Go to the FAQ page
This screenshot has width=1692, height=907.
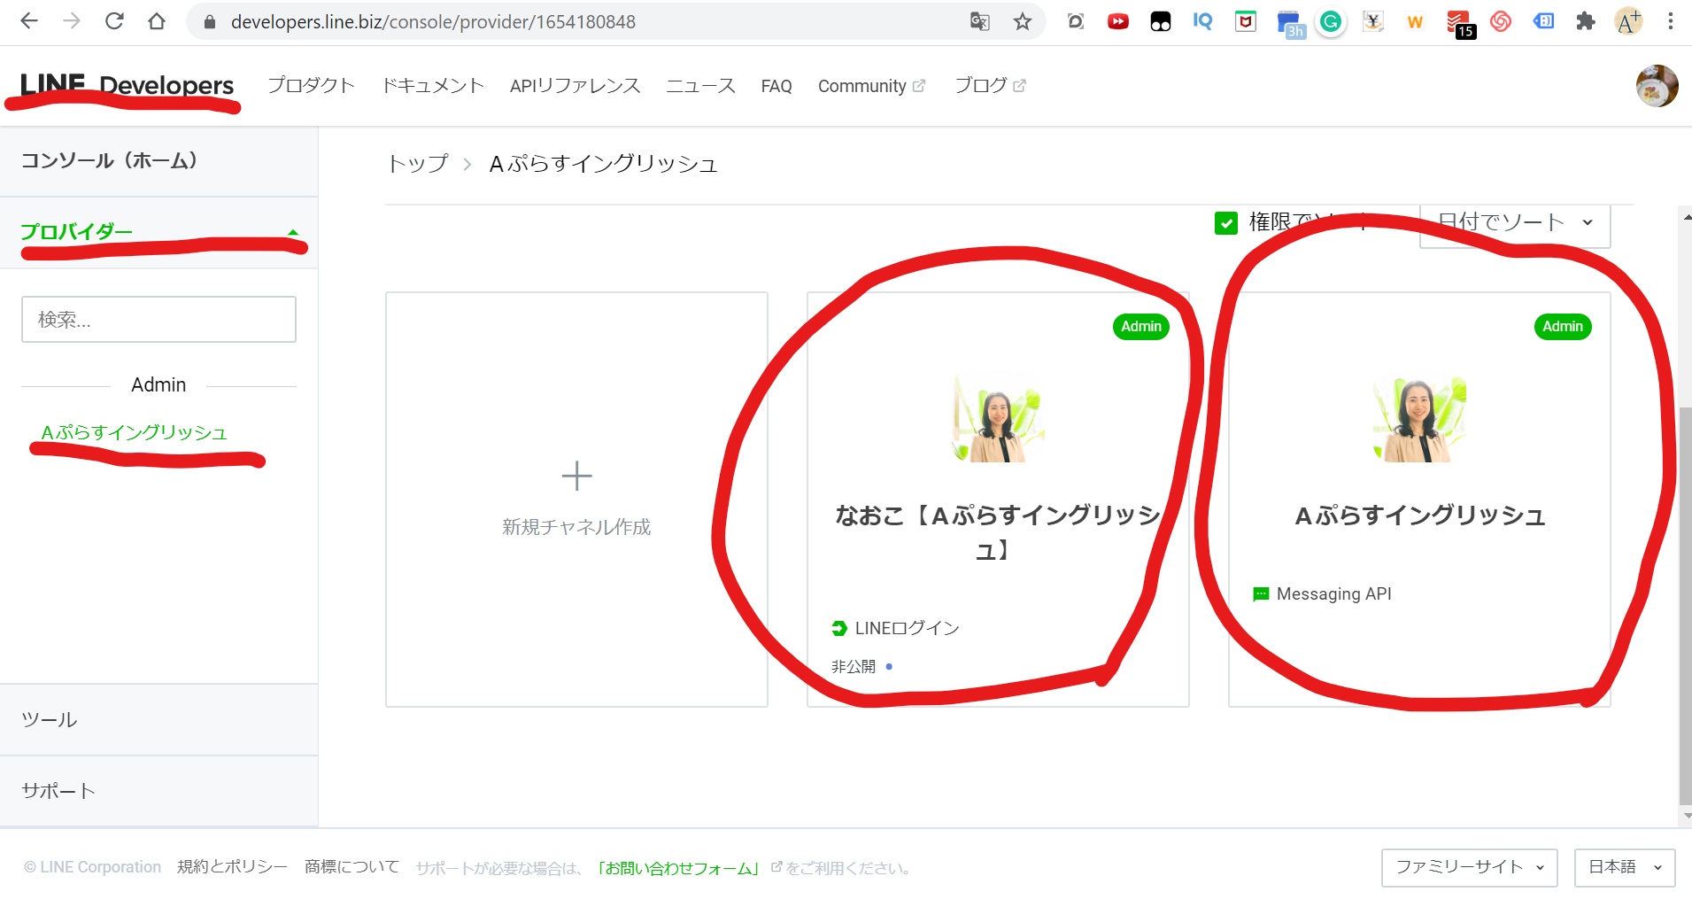pyautogui.click(x=776, y=86)
